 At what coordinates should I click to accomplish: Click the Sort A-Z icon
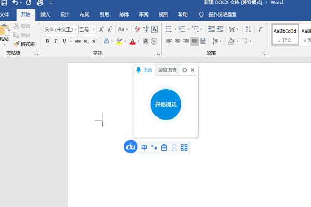click(x=248, y=29)
